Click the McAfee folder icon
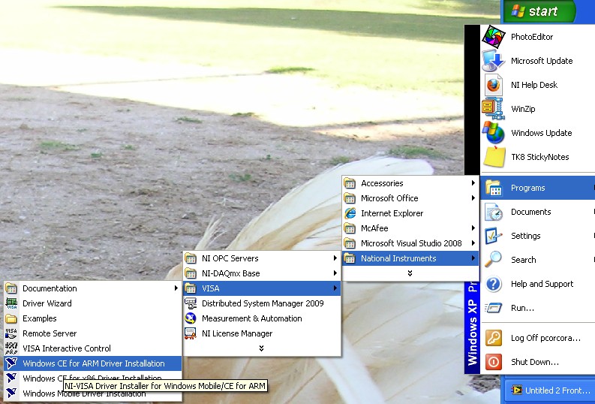Viewport: 595px width, 404px height. click(x=350, y=228)
